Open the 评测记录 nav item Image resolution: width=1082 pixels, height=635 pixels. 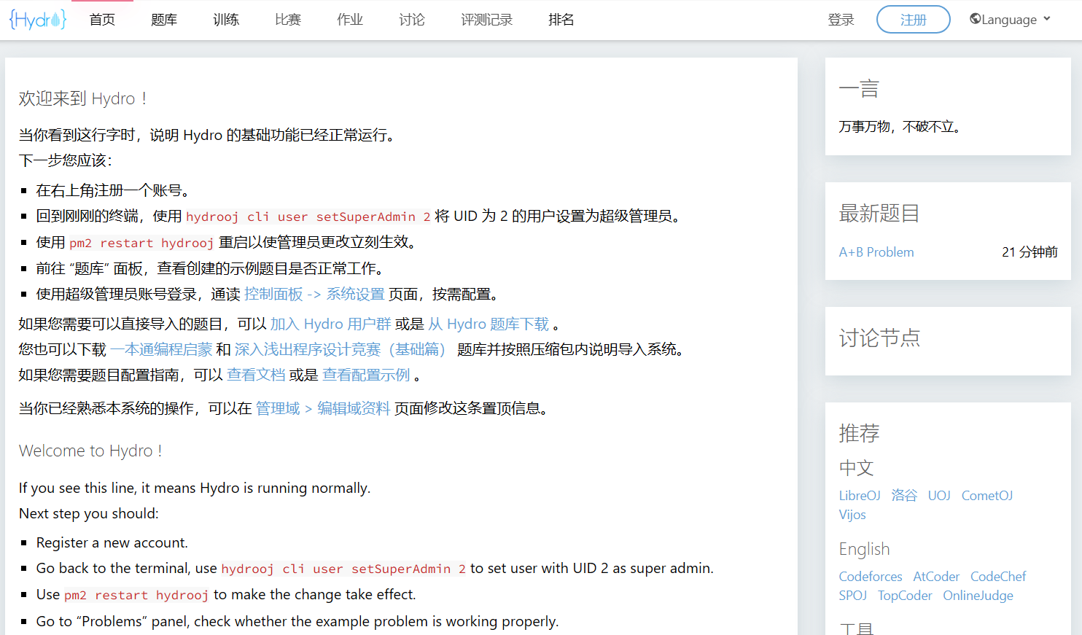click(487, 20)
